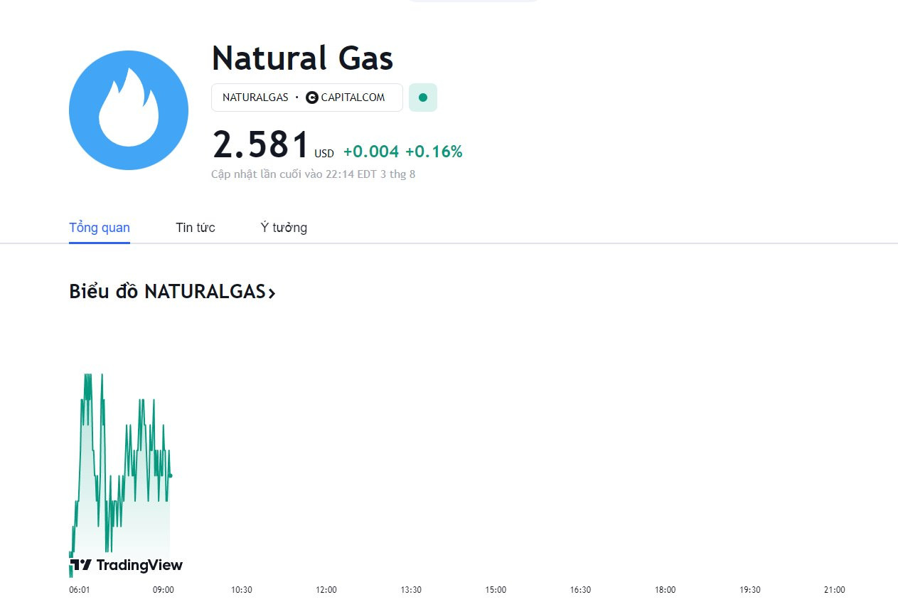Click the Capital.com broker icon

tap(311, 97)
